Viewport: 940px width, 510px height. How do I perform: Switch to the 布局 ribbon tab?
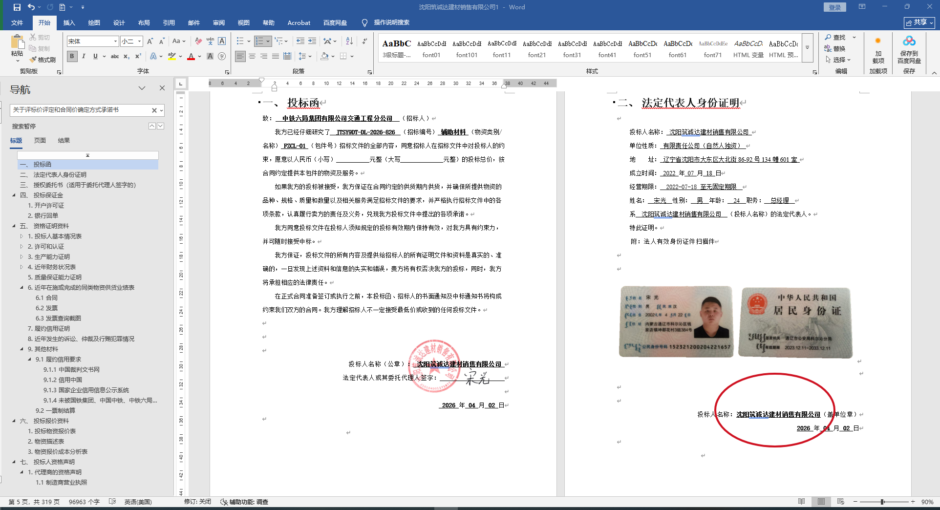click(x=144, y=22)
